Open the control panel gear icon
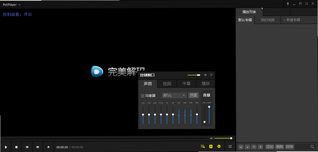This screenshot has width=318, height=152. coord(219,146)
